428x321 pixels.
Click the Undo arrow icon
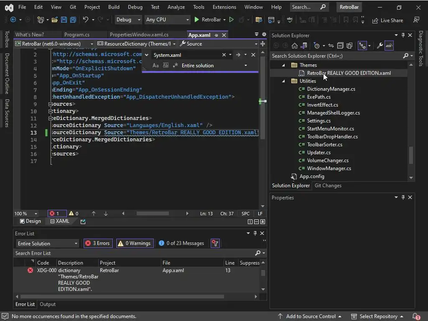tap(86, 20)
